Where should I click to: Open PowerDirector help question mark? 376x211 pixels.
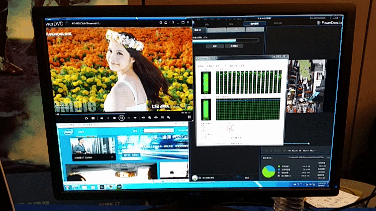point(330,18)
